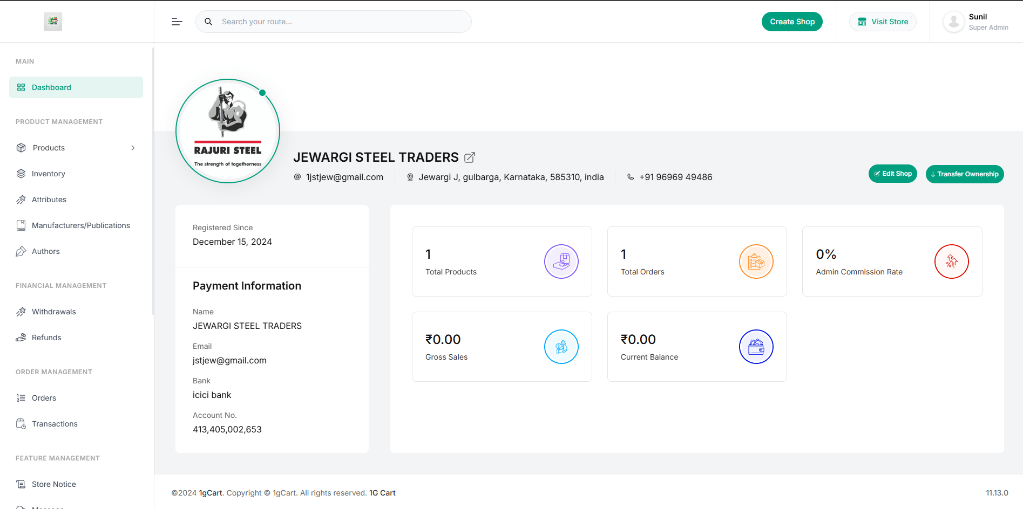Image resolution: width=1023 pixels, height=509 pixels.
Task: Click the version number 11.13.0
Action: [997, 493]
